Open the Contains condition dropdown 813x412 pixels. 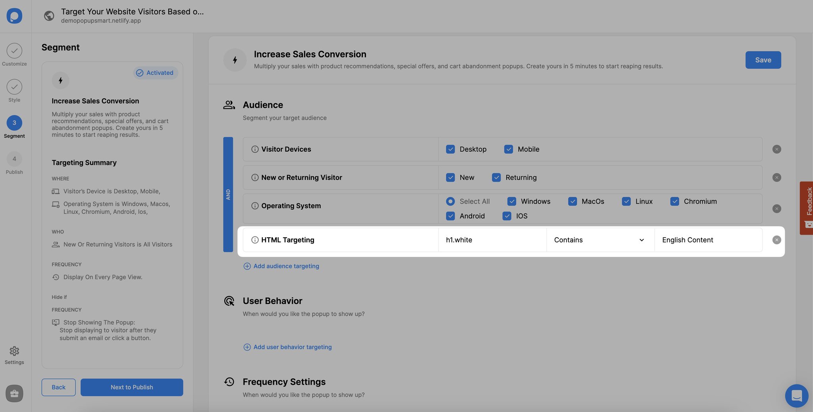click(x=599, y=240)
